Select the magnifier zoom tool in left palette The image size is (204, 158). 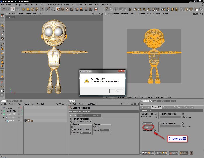pos(2,67)
